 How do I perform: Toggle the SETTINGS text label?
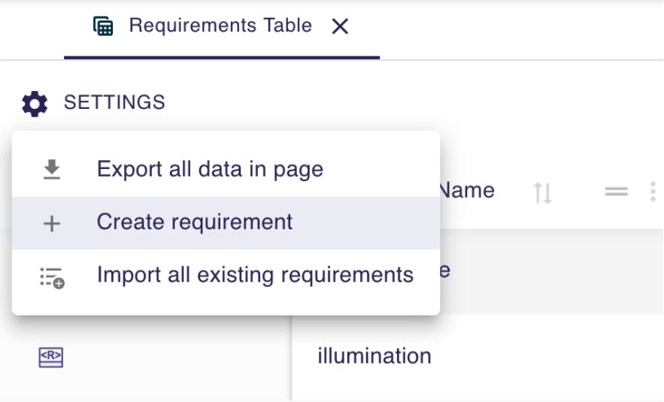point(114,102)
